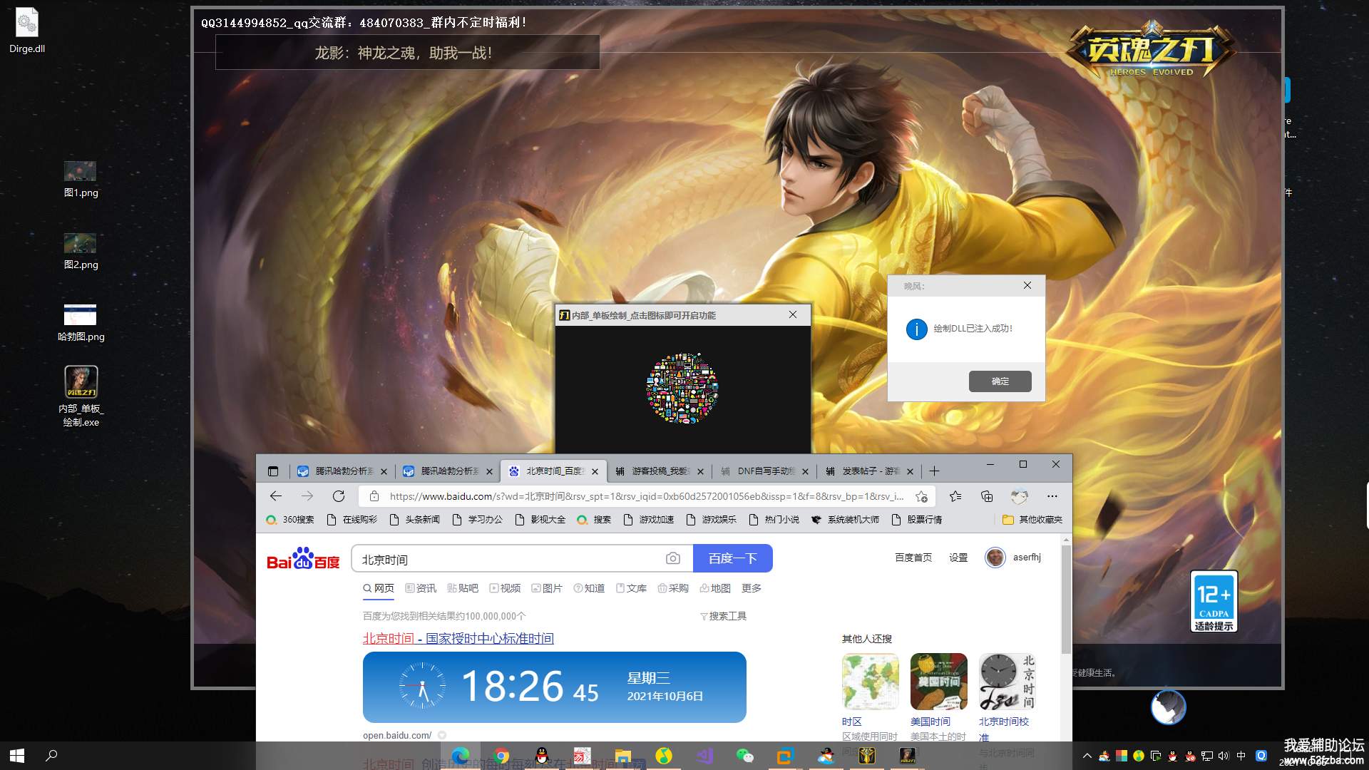Viewport: 1369px width, 770px height.
Task: Open the 学习办公 bookmark folder
Action: (x=477, y=520)
